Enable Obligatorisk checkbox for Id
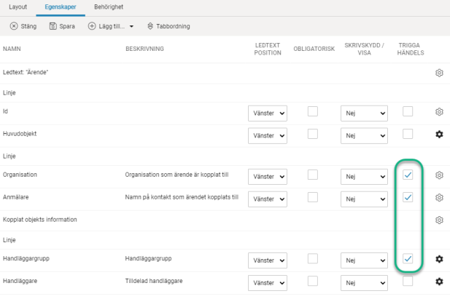Screen dimensions: 450x299 [313, 112]
